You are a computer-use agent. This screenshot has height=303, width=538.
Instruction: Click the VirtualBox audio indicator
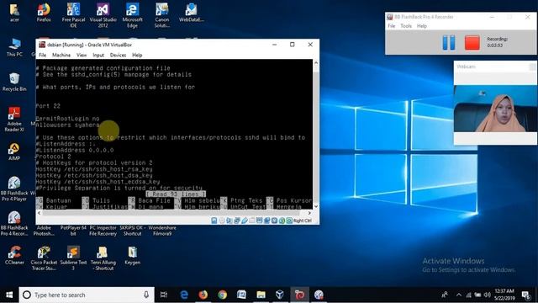(229, 221)
